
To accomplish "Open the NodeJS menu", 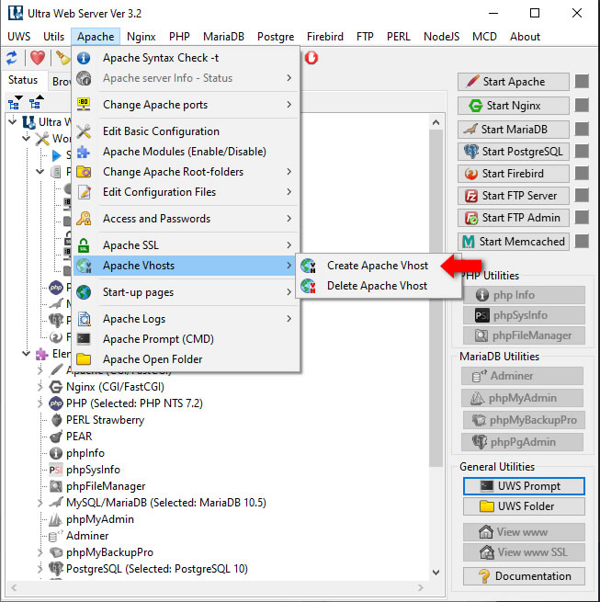I will click(441, 37).
